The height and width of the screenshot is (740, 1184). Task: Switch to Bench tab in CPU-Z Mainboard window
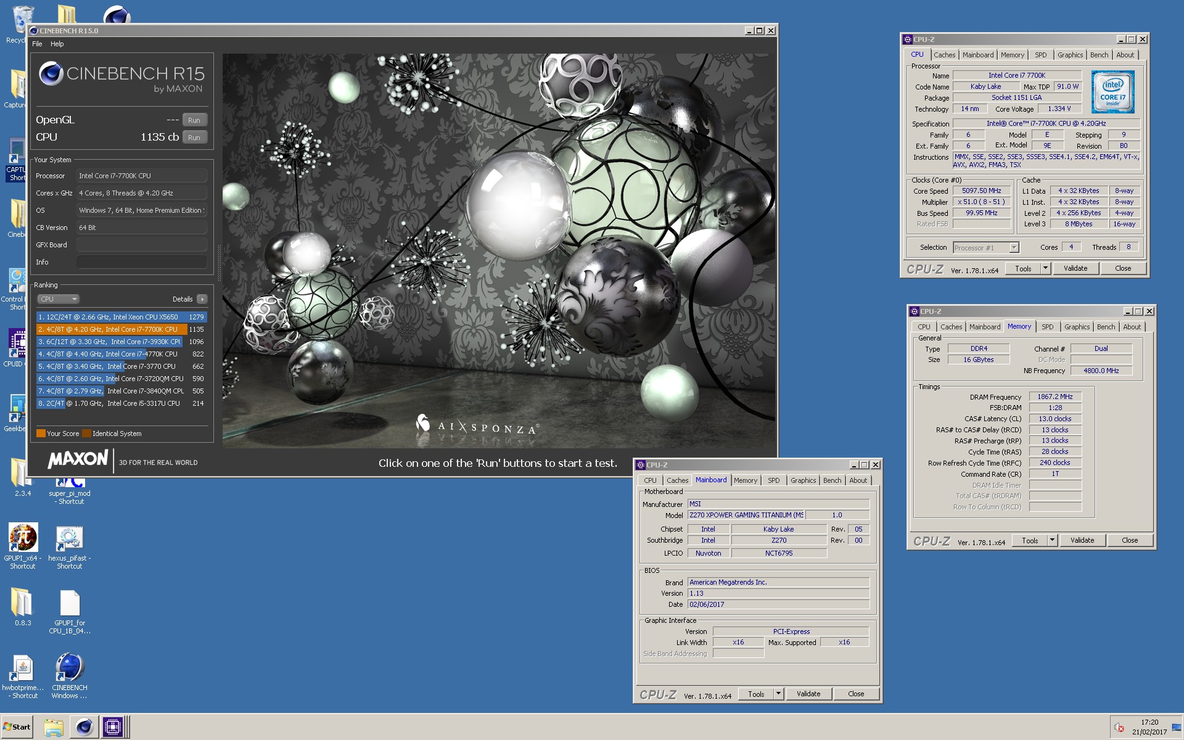coord(832,480)
